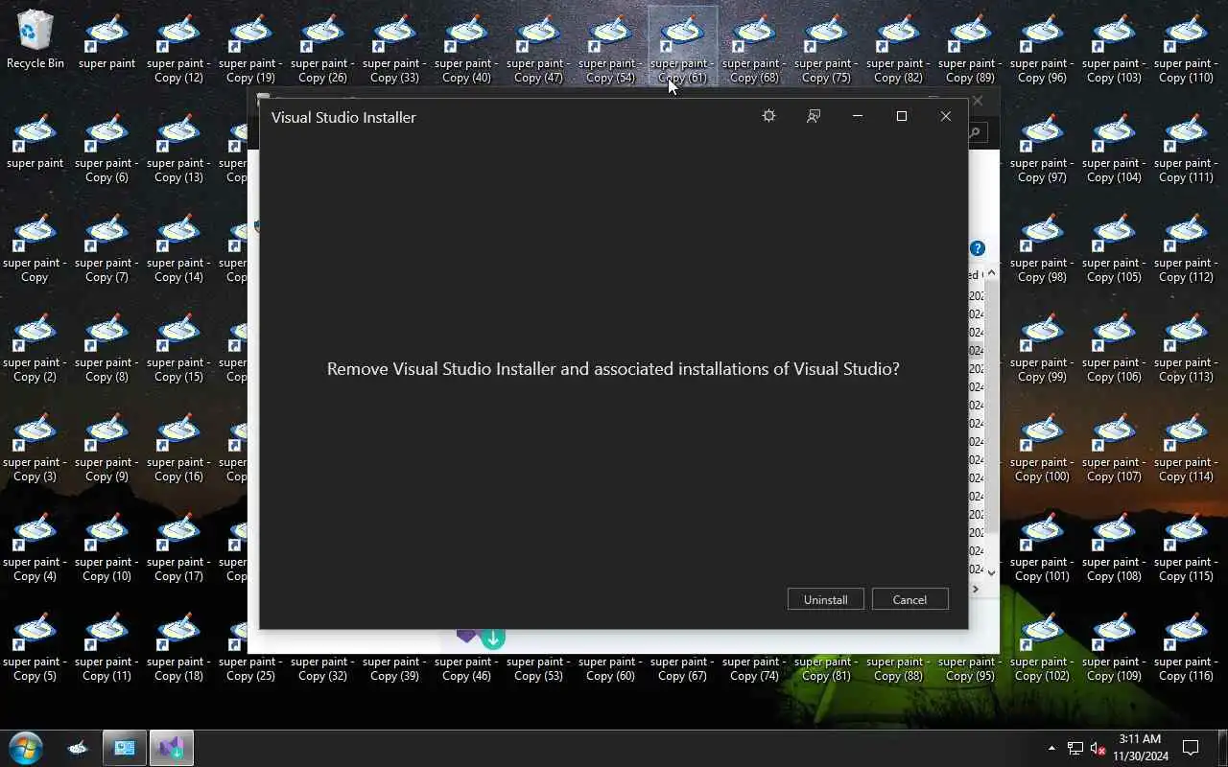The width and height of the screenshot is (1228, 767).
Task: Select 'super paint - Copy (107)' shortcut
Action: coord(1114,447)
